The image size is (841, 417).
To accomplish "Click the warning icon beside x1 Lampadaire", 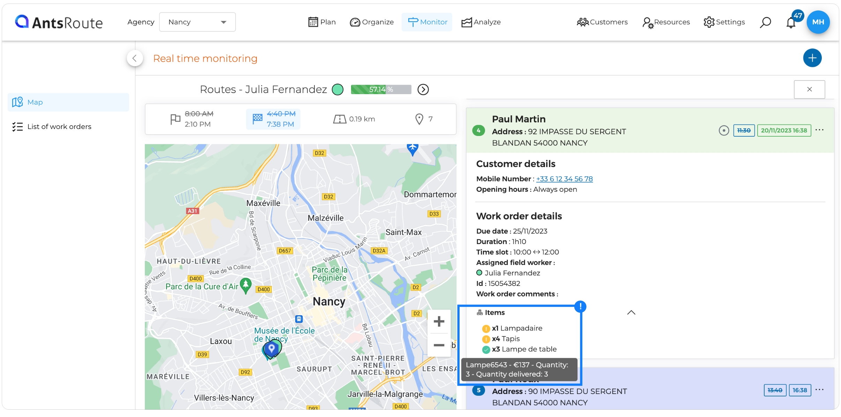I will (486, 328).
